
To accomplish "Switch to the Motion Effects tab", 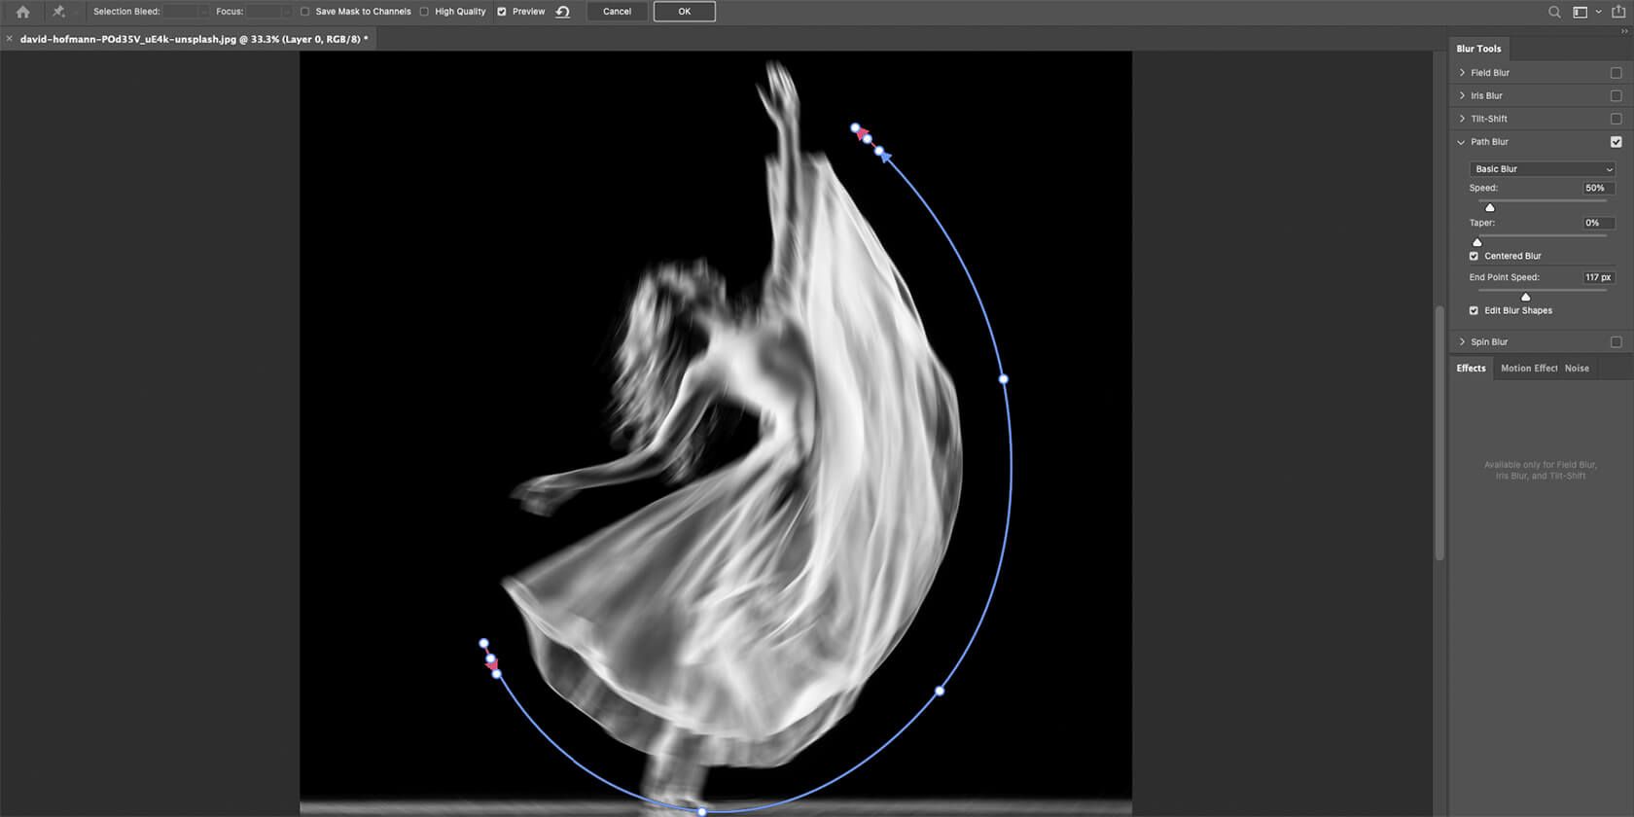I will click(x=1528, y=368).
